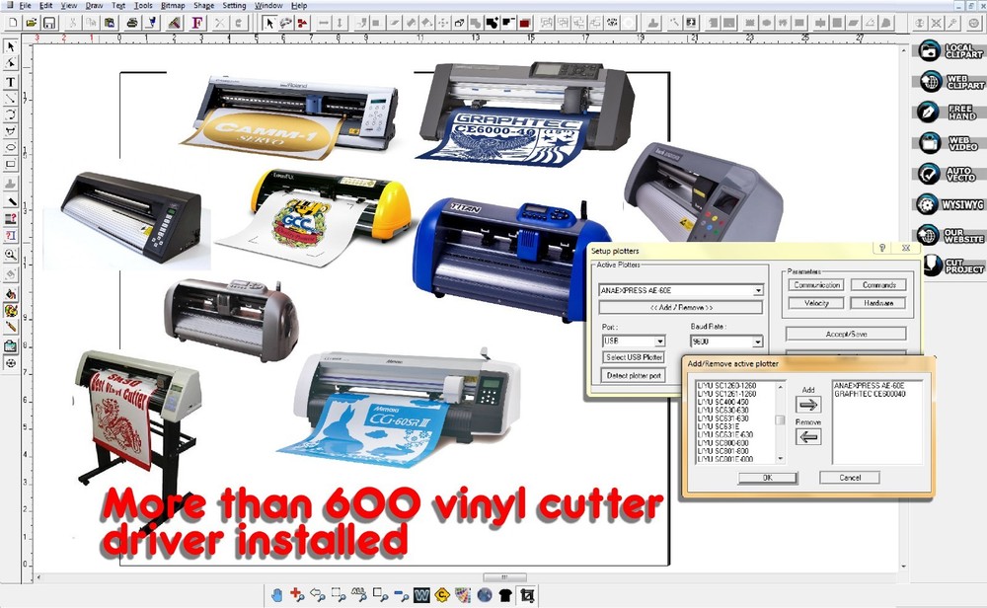This screenshot has height=608, width=987.
Task: Select the Text tool T in the left toolbar
Action: click(x=11, y=82)
